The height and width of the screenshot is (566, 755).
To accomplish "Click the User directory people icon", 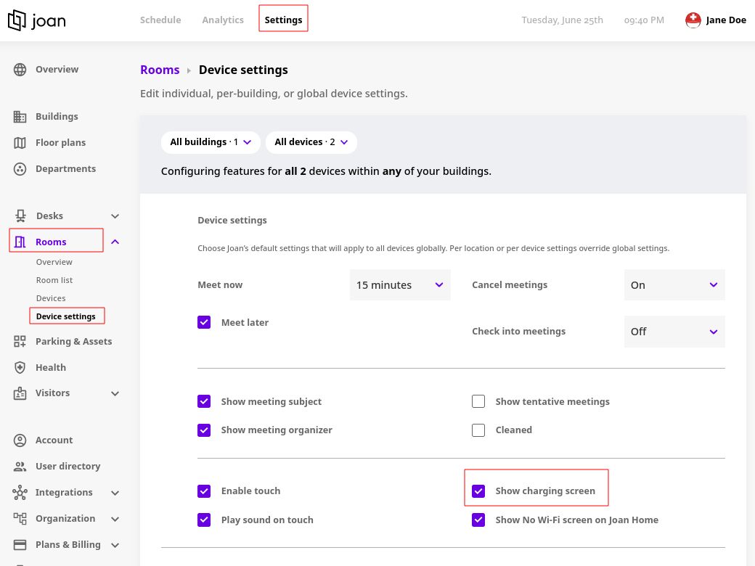I will click(20, 467).
